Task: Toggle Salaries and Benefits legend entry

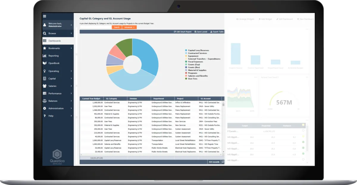Action: 197,76
